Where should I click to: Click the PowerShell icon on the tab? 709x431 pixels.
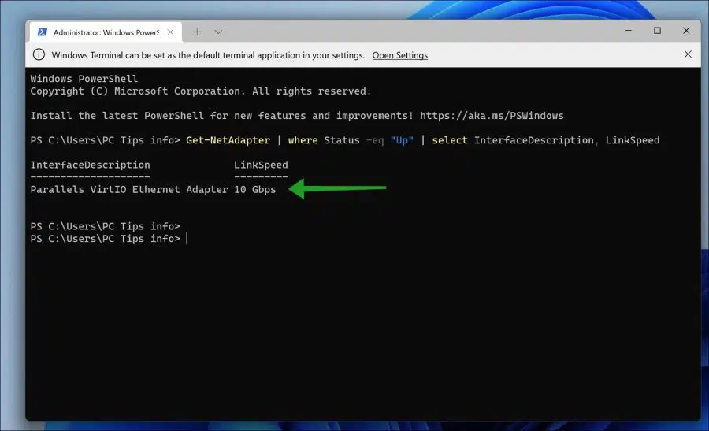tap(42, 32)
